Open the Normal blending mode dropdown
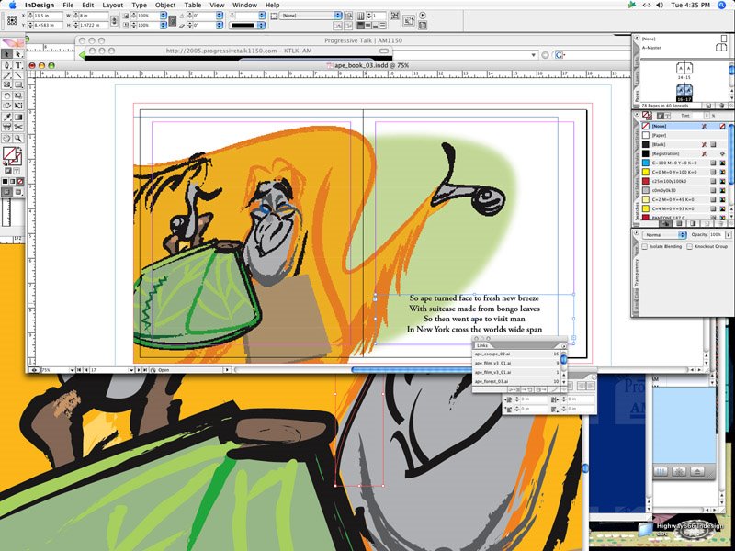 (664, 235)
